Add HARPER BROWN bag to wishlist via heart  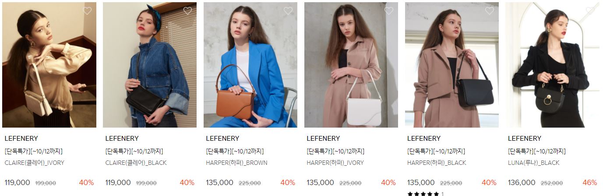(288, 11)
